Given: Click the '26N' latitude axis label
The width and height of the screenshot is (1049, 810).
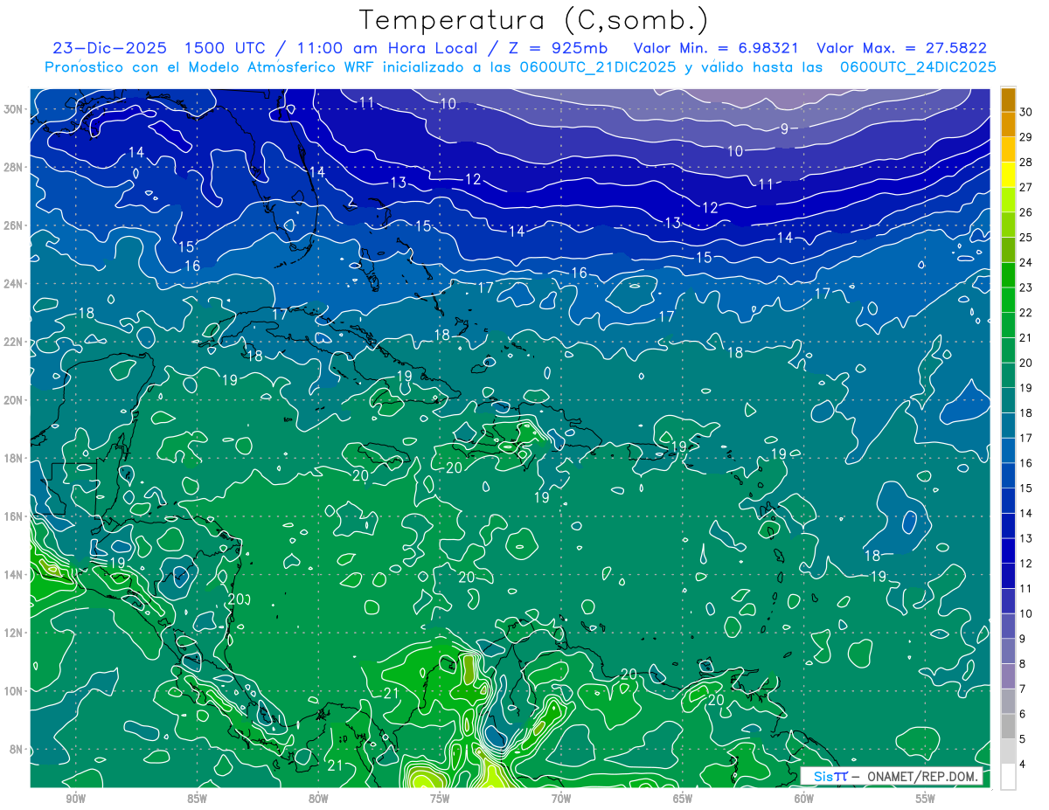Looking at the screenshot, I should tap(14, 225).
